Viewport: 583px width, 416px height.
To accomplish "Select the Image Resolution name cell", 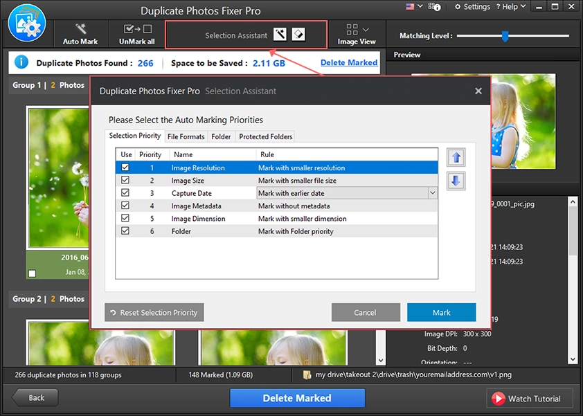I will coord(198,168).
